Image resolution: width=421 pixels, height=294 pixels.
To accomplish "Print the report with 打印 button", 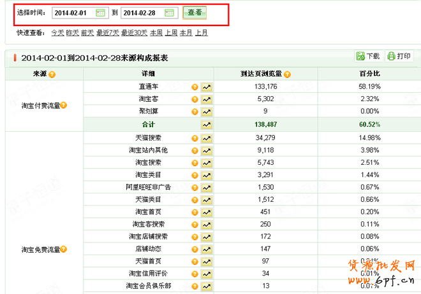I will point(399,57).
